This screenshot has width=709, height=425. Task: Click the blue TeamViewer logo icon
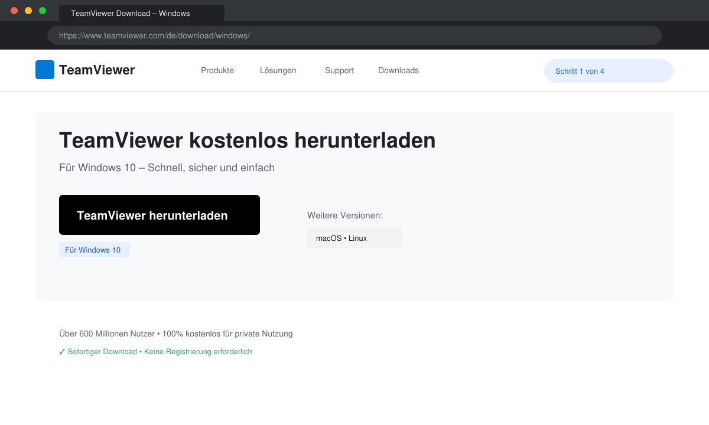[45, 70]
